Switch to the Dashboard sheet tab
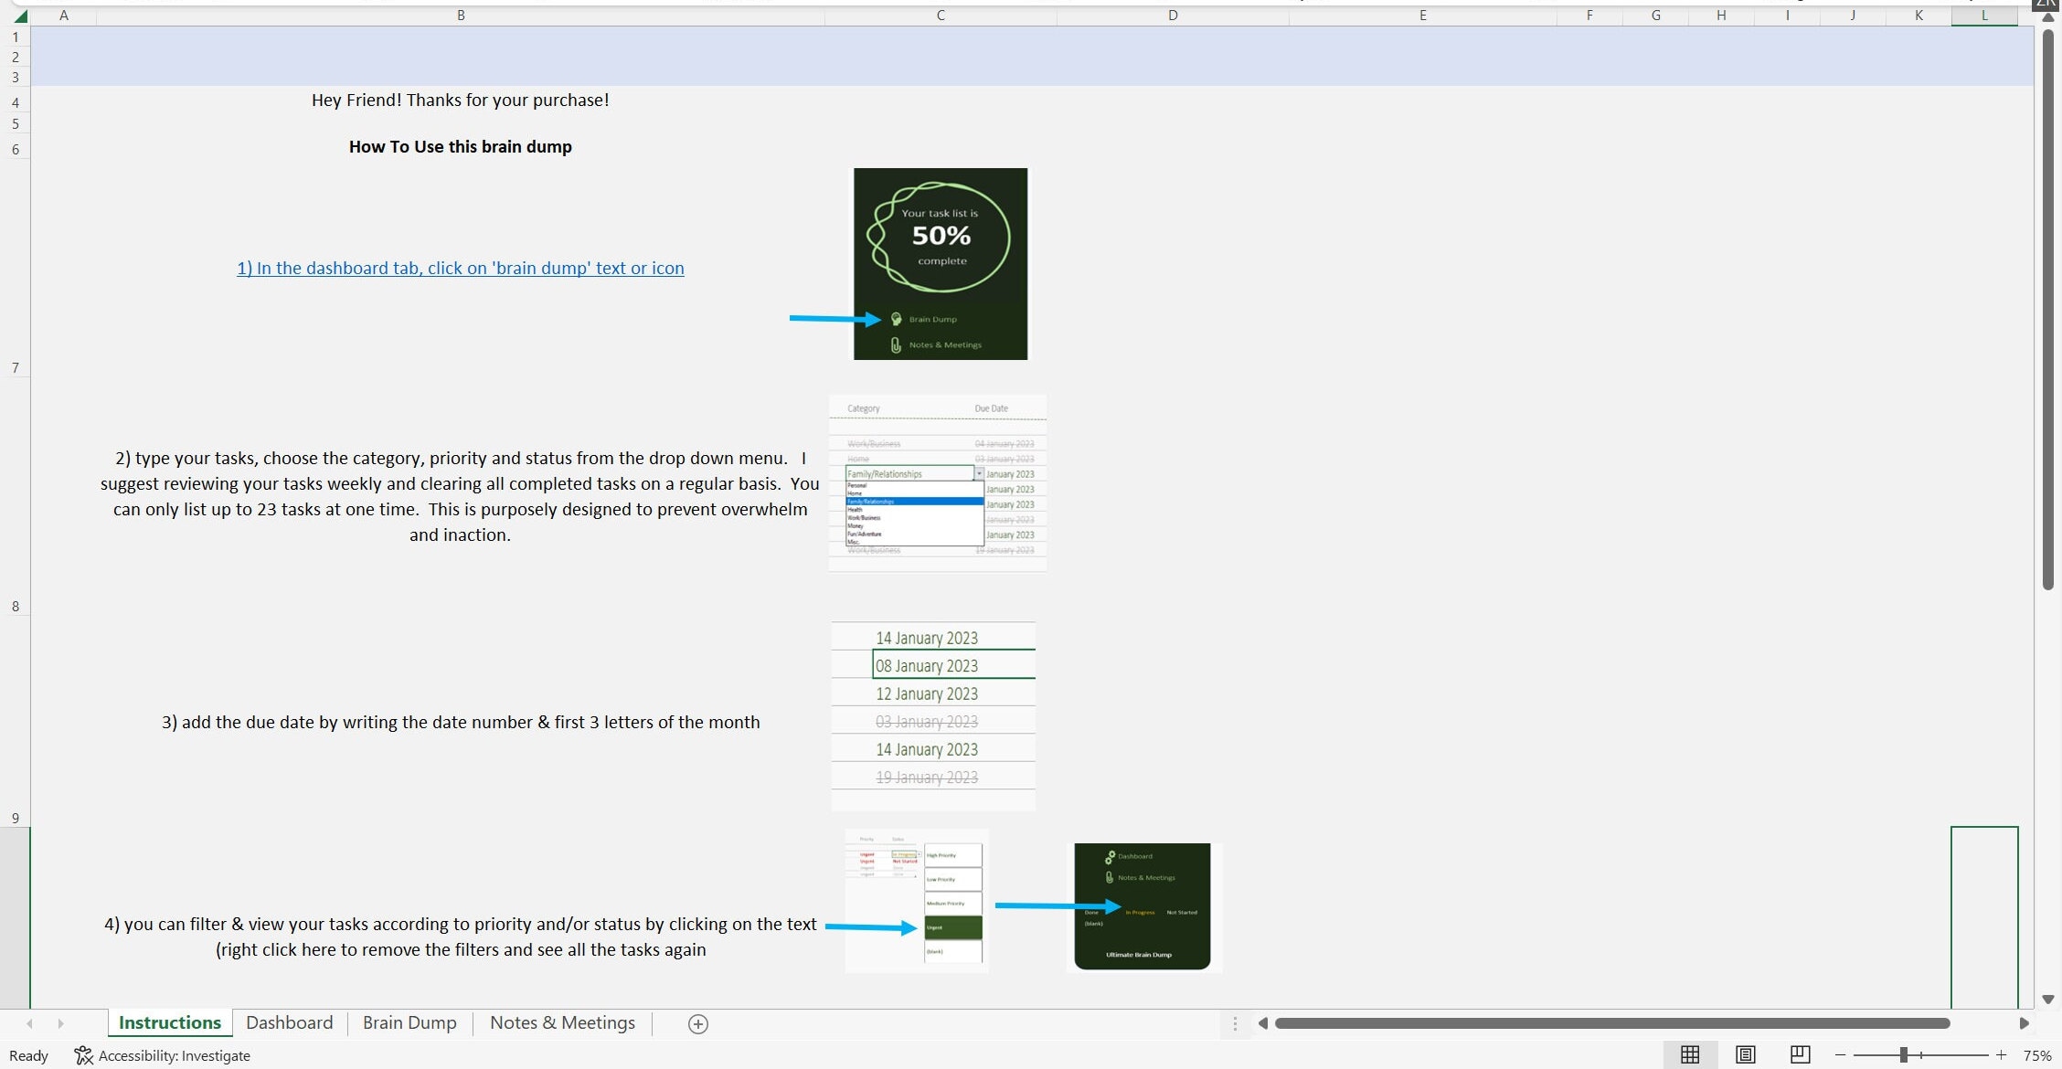The height and width of the screenshot is (1069, 2062). (x=289, y=1022)
